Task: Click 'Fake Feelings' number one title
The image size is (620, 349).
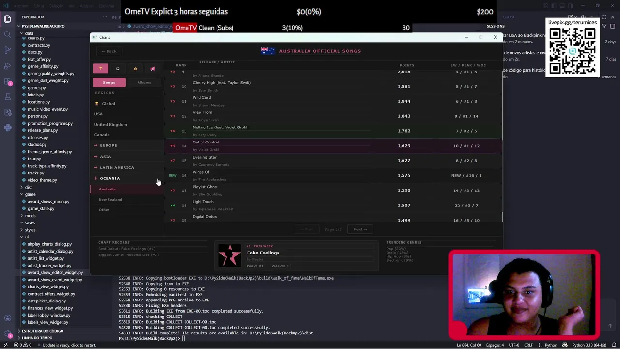Action: tap(263, 253)
